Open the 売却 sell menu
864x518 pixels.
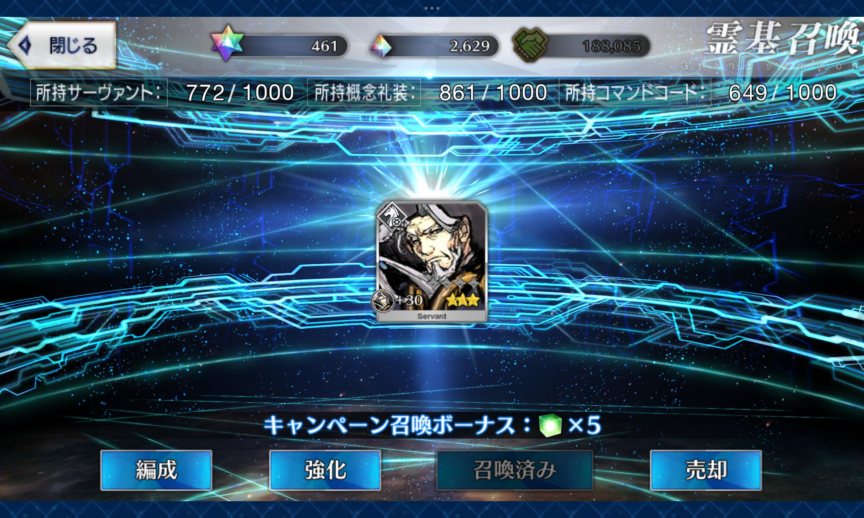pyautogui.click(x=705, y=470)
